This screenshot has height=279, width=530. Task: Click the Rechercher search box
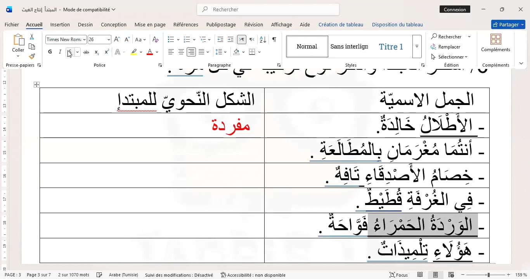[268, 9]
